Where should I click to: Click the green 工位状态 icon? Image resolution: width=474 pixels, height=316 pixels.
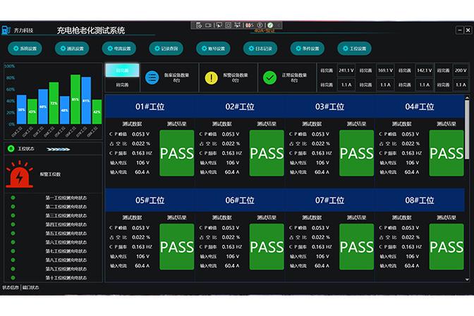pyautogui.click(x=11, y=149)
